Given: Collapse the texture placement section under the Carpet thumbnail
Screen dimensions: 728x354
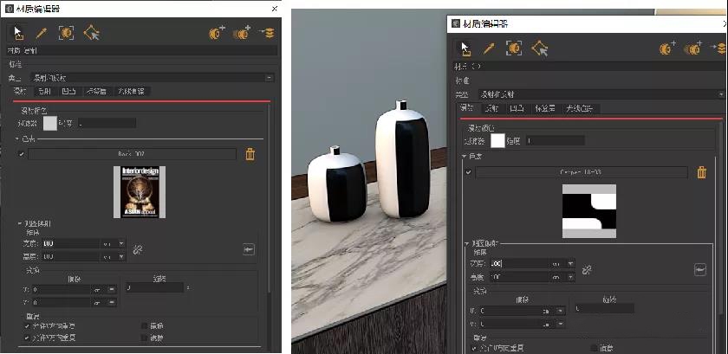Looking at the screenshot, I should [x=467, y=243].
